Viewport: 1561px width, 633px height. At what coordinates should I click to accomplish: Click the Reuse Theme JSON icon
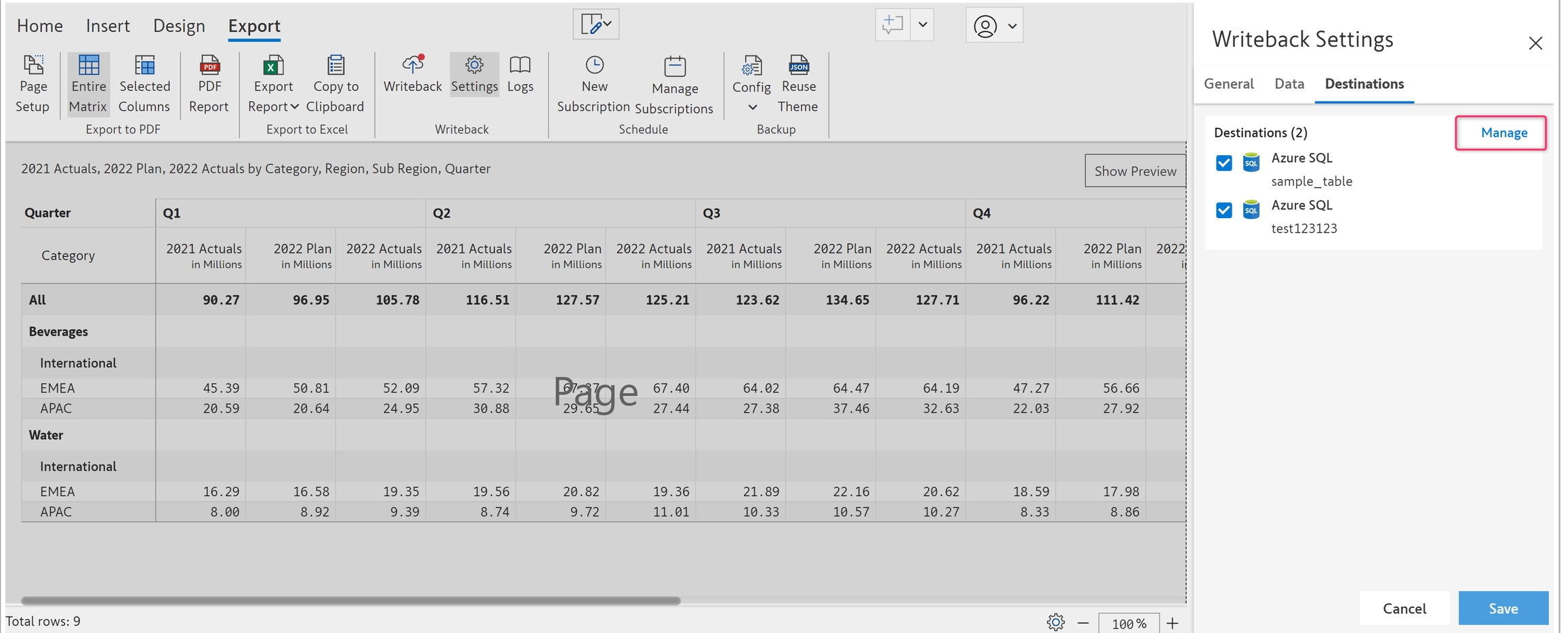point(798,66)
